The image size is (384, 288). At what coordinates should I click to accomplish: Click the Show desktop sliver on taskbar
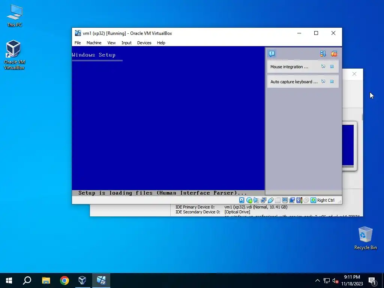point(383,280)
